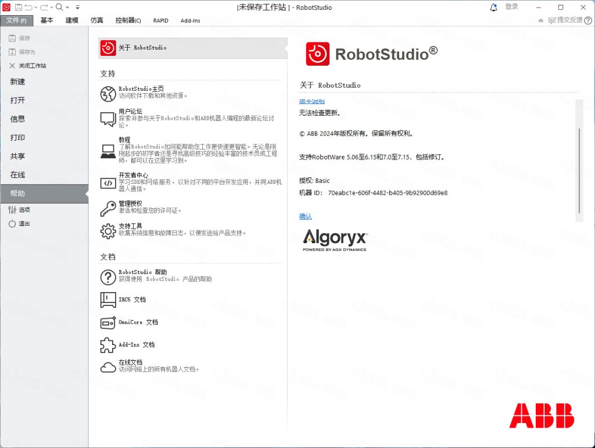
Task: Click the 确认 link
Action: (306, 216)
